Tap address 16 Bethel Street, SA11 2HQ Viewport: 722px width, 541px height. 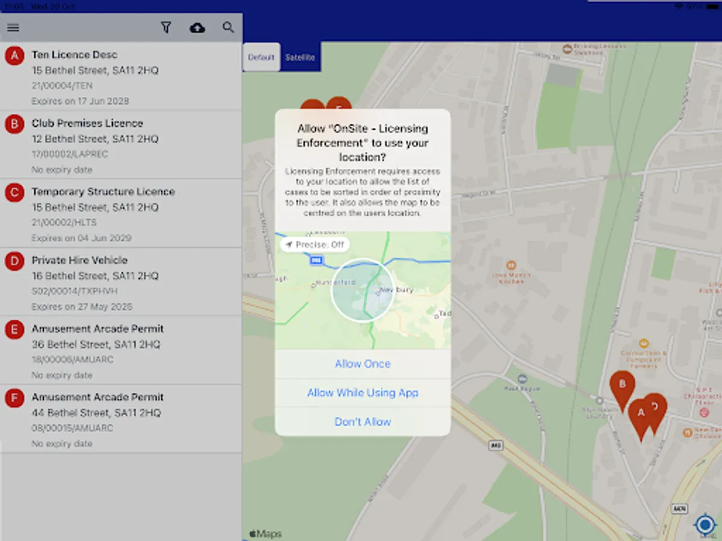95,276
